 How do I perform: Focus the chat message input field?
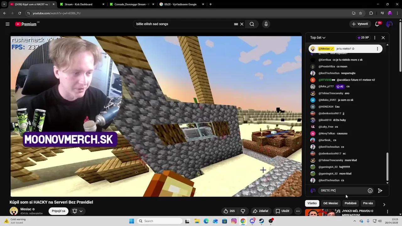[343, 191]
